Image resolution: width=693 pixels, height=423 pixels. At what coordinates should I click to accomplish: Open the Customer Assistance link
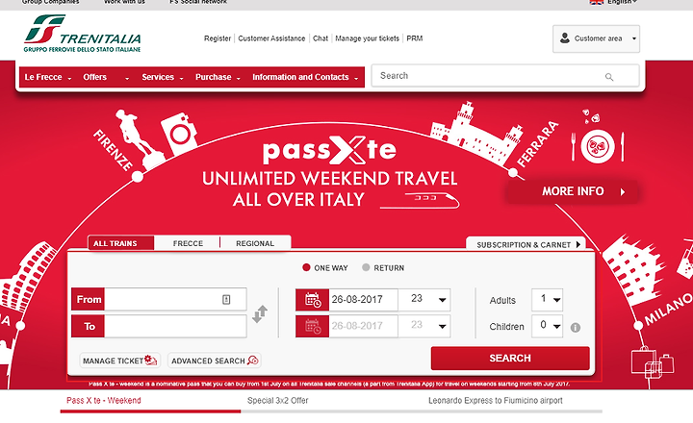click(x=271, y=38)
